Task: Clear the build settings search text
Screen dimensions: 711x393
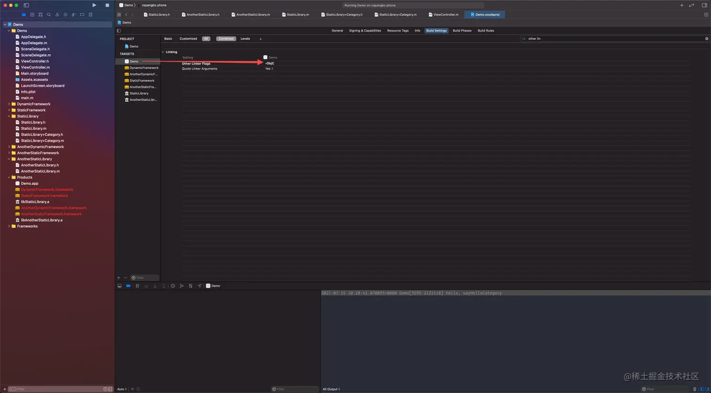Action: coord(706,39)
